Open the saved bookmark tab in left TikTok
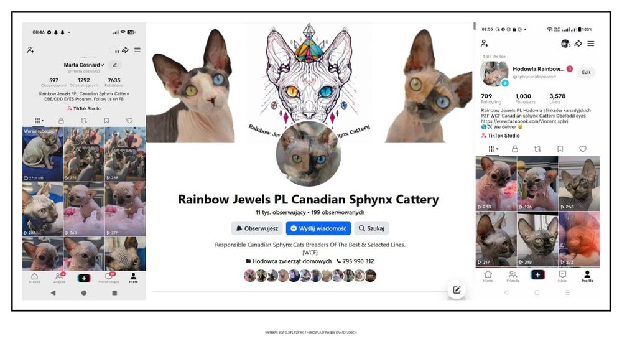 [106, 121]
